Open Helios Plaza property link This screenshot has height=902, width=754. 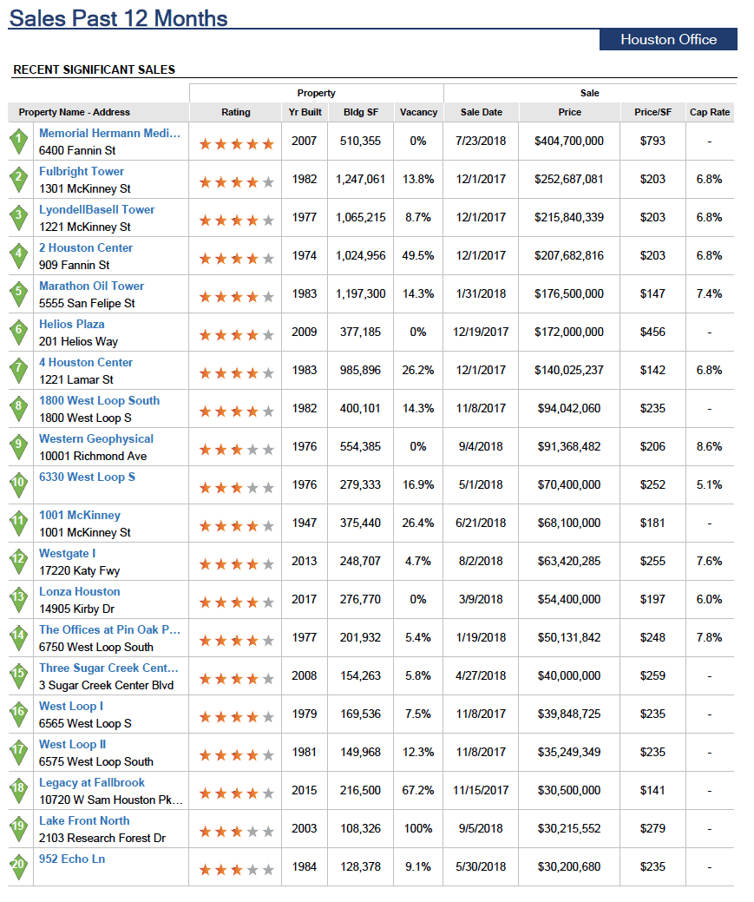[72, 324]
